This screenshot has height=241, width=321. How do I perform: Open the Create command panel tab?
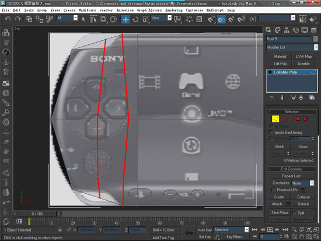tap(268, 30)
